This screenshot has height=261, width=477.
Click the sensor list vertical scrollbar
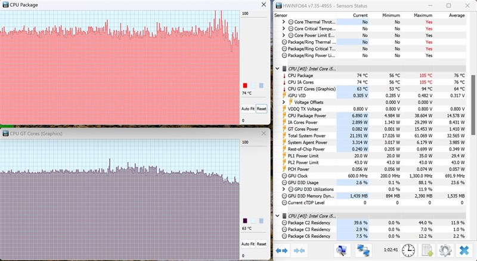473,105
